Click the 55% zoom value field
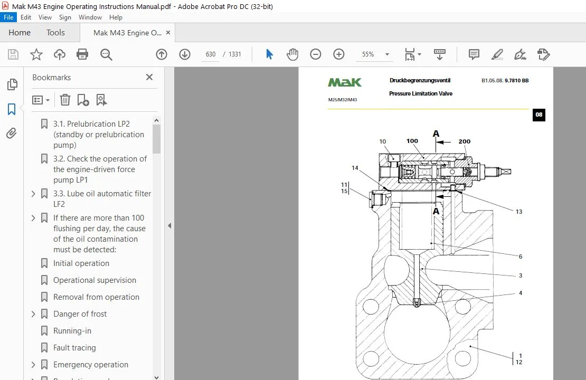 [x=368, y=54]
